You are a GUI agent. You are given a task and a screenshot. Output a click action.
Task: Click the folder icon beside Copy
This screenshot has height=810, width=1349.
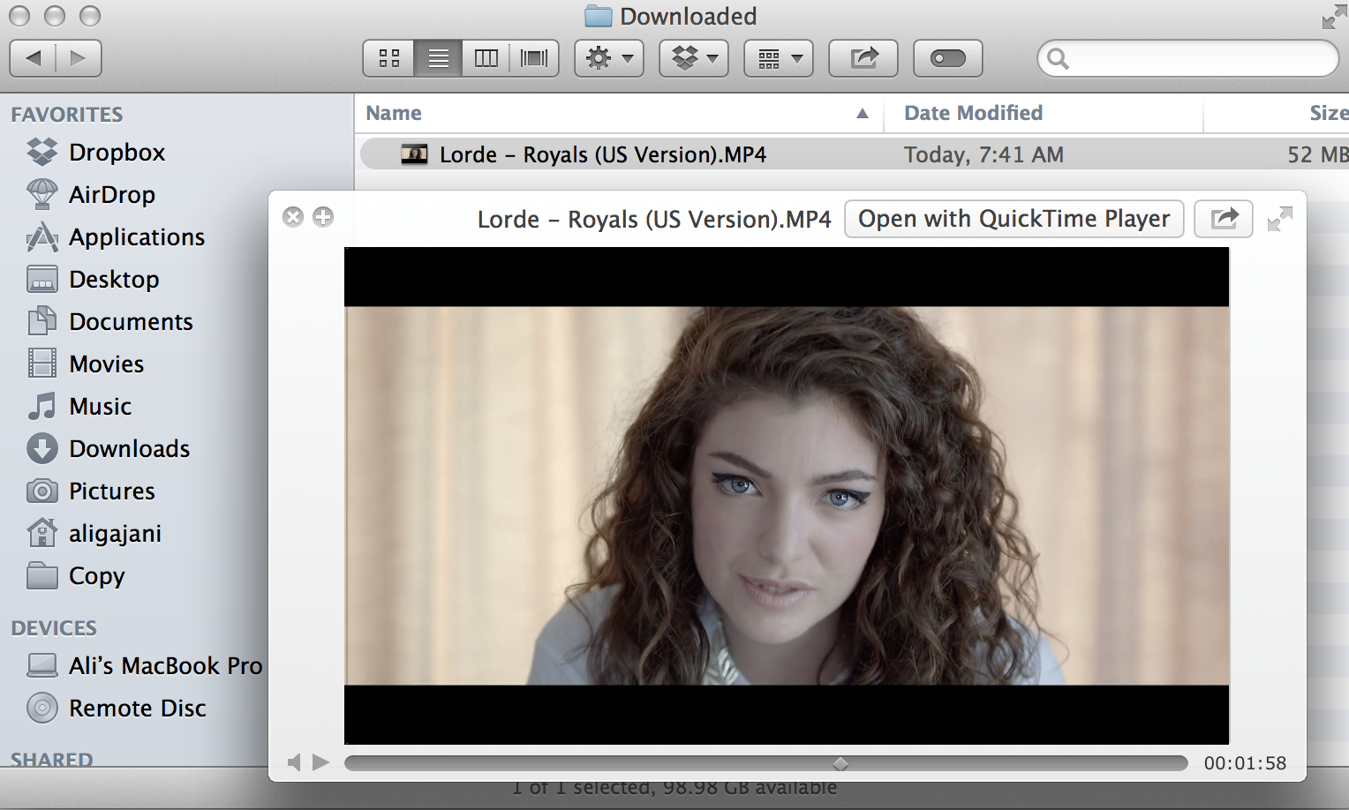[x=42, y=575]
